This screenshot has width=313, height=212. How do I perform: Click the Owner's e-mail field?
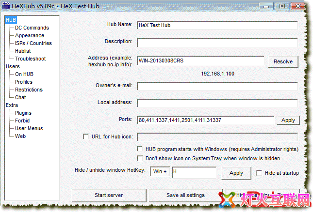click(x=217, y=86)
